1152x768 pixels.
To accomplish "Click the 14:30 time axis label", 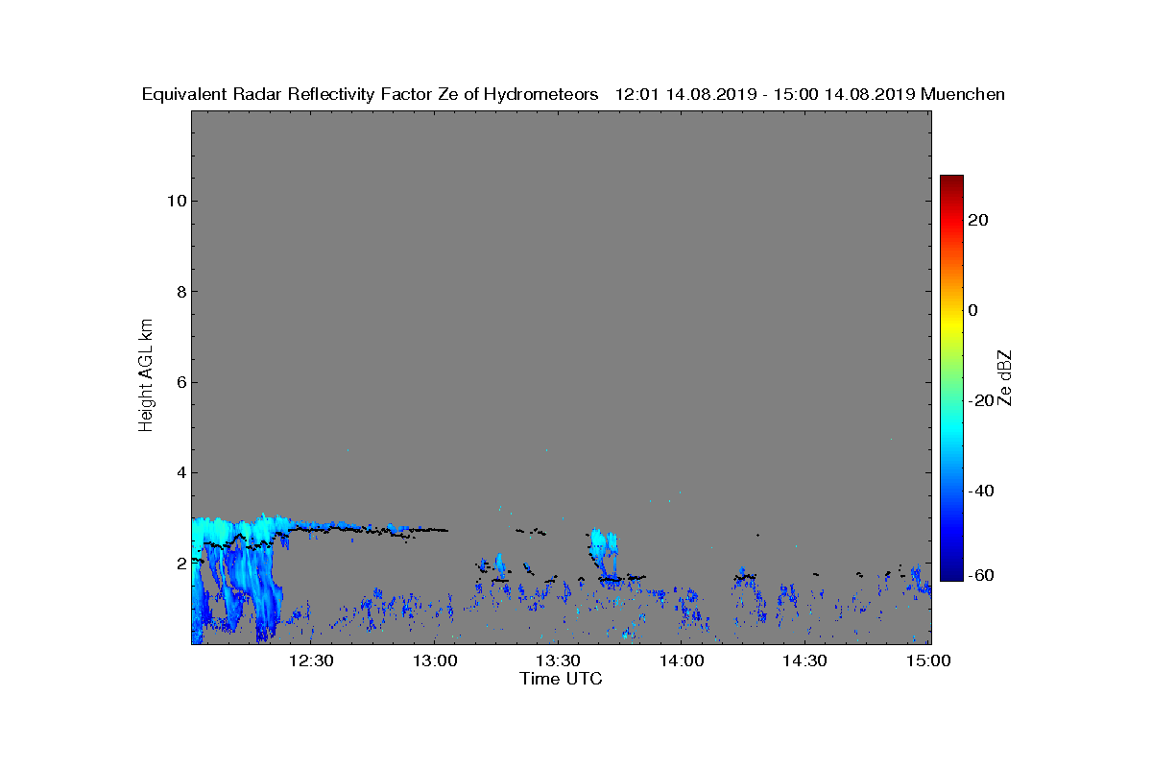I will [805, 660].
